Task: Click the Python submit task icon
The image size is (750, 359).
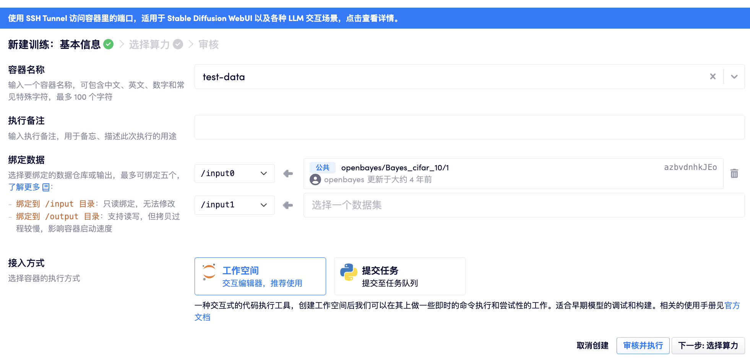Action: pyautogui.click(x=349, y=272)
